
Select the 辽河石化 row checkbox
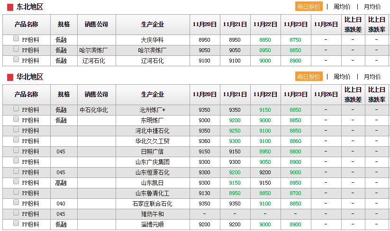tap(16, 60)
